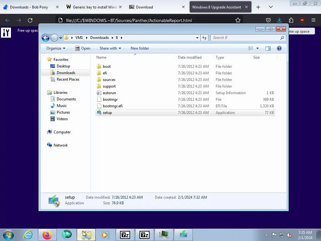Switch to the Generic key to install tab
The height and width of the screenshot is (241, 321).
pos(94,7)
